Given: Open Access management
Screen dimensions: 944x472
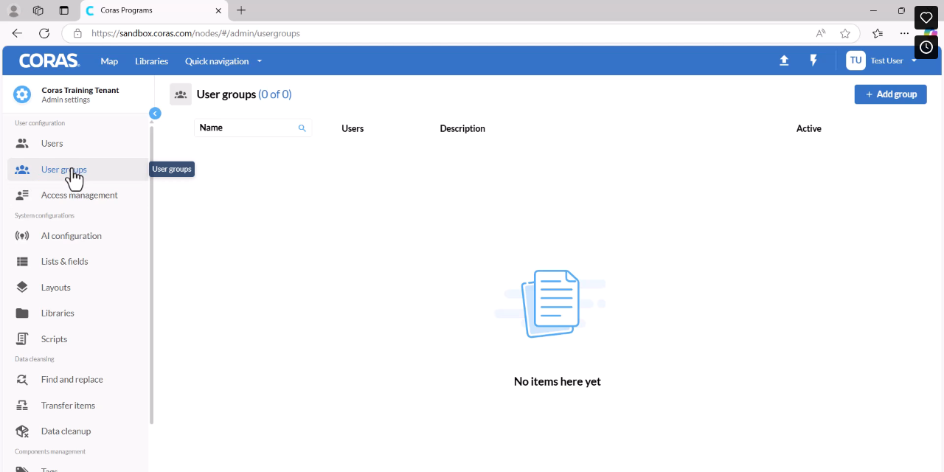Looking at the screenshot, I should [x=79, y=195].
